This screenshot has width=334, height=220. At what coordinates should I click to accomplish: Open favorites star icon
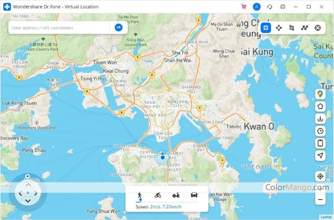pos(320,106)
